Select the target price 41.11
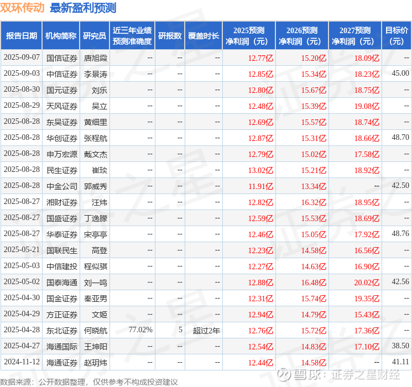 coord(400,362)
